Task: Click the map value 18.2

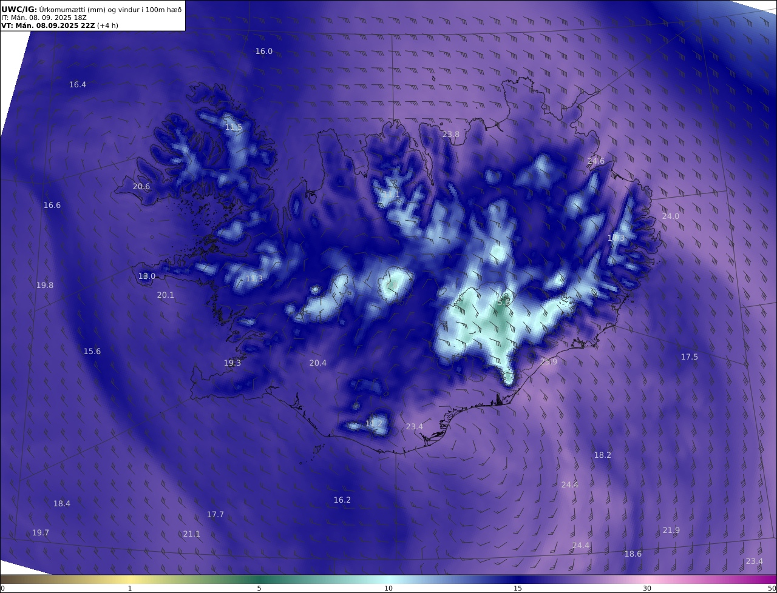Action: coord(603,455)
